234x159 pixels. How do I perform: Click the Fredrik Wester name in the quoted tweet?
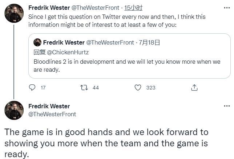click(x=64, y=43)
